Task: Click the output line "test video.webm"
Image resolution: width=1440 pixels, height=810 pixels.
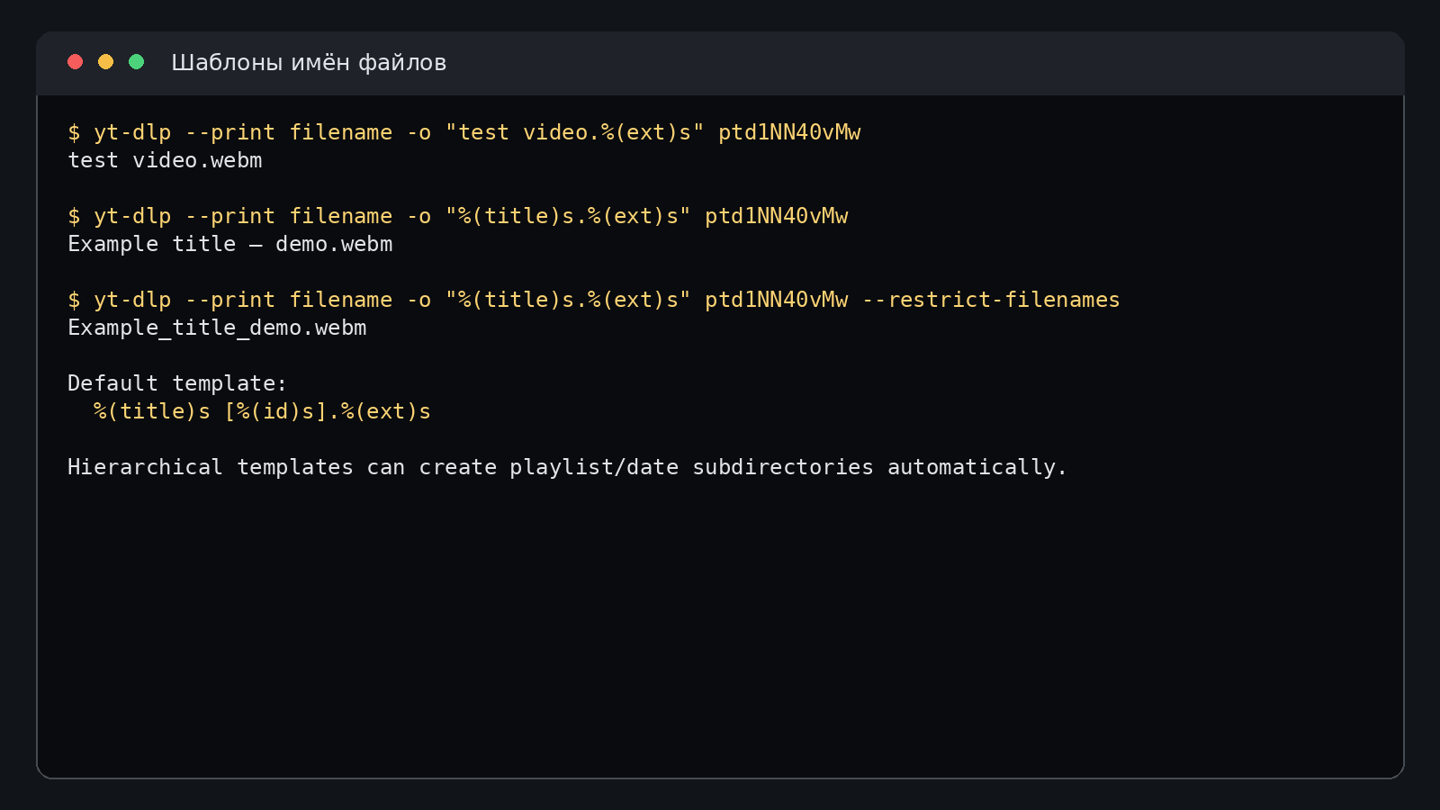Action: (165, 160)
